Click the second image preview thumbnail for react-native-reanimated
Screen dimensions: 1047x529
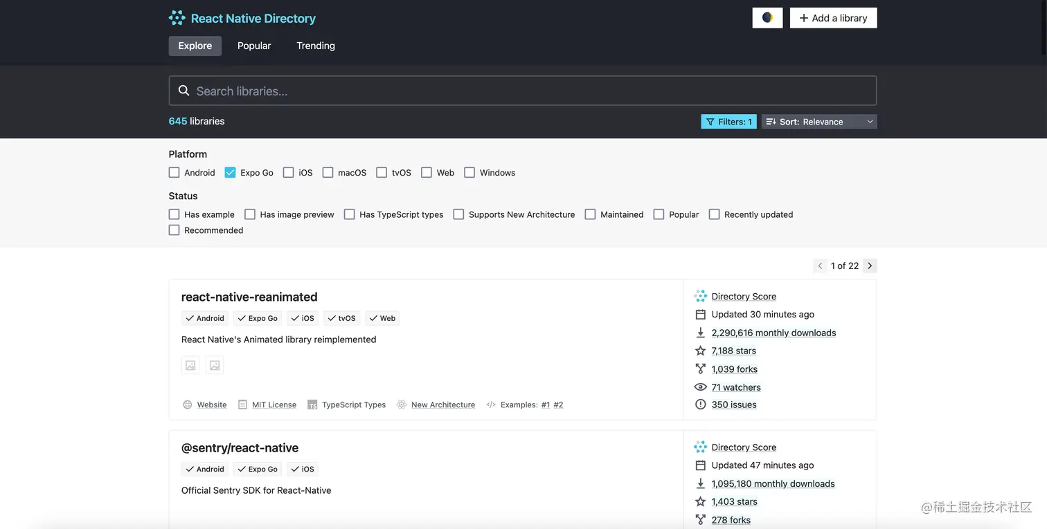(215, 366)
